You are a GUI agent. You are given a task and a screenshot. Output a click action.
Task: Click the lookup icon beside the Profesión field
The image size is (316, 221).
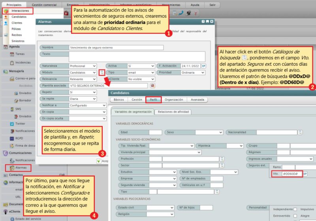(x=222, y=159)
